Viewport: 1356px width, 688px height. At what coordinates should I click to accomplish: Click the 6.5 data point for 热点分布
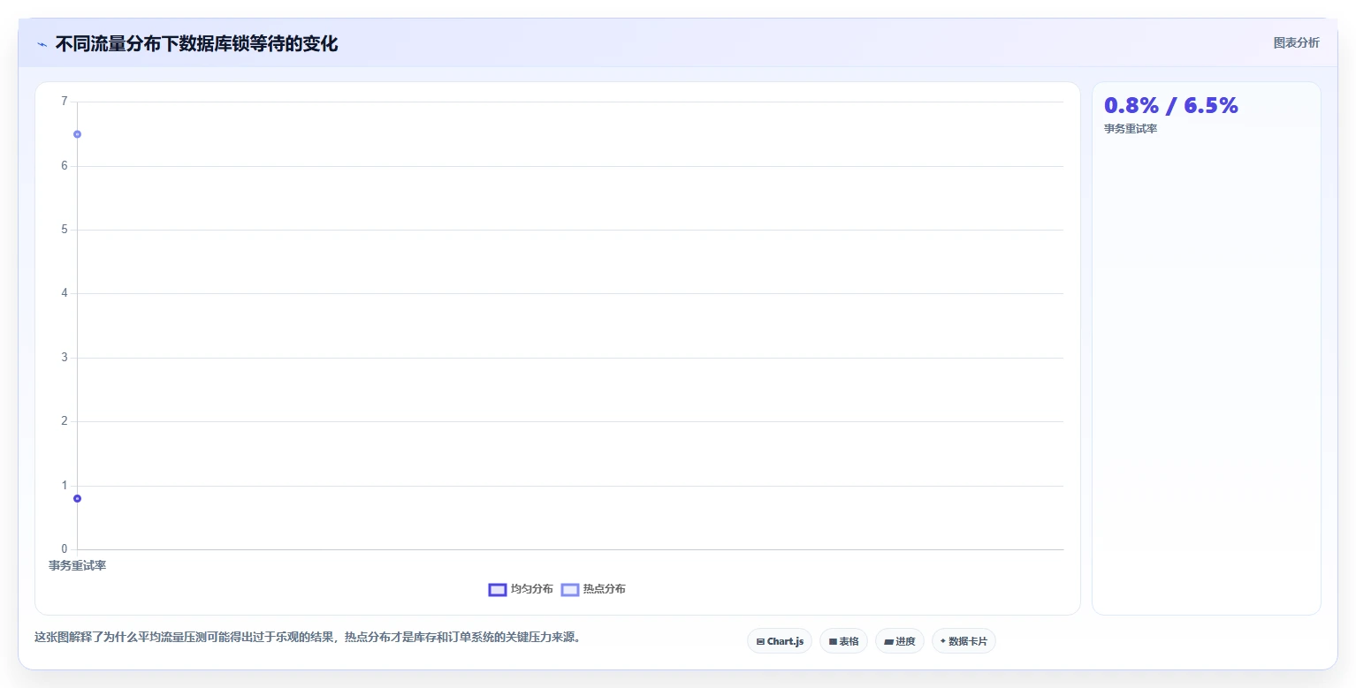pyautogui.click(x=77, y=134)
